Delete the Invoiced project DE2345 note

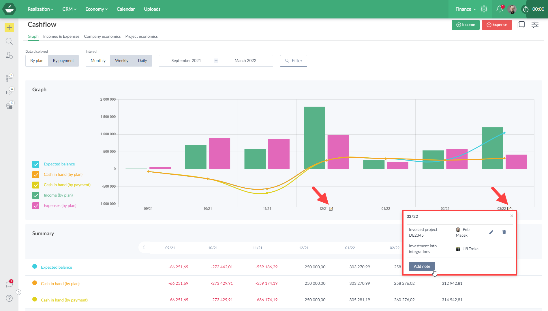[504, 232]
